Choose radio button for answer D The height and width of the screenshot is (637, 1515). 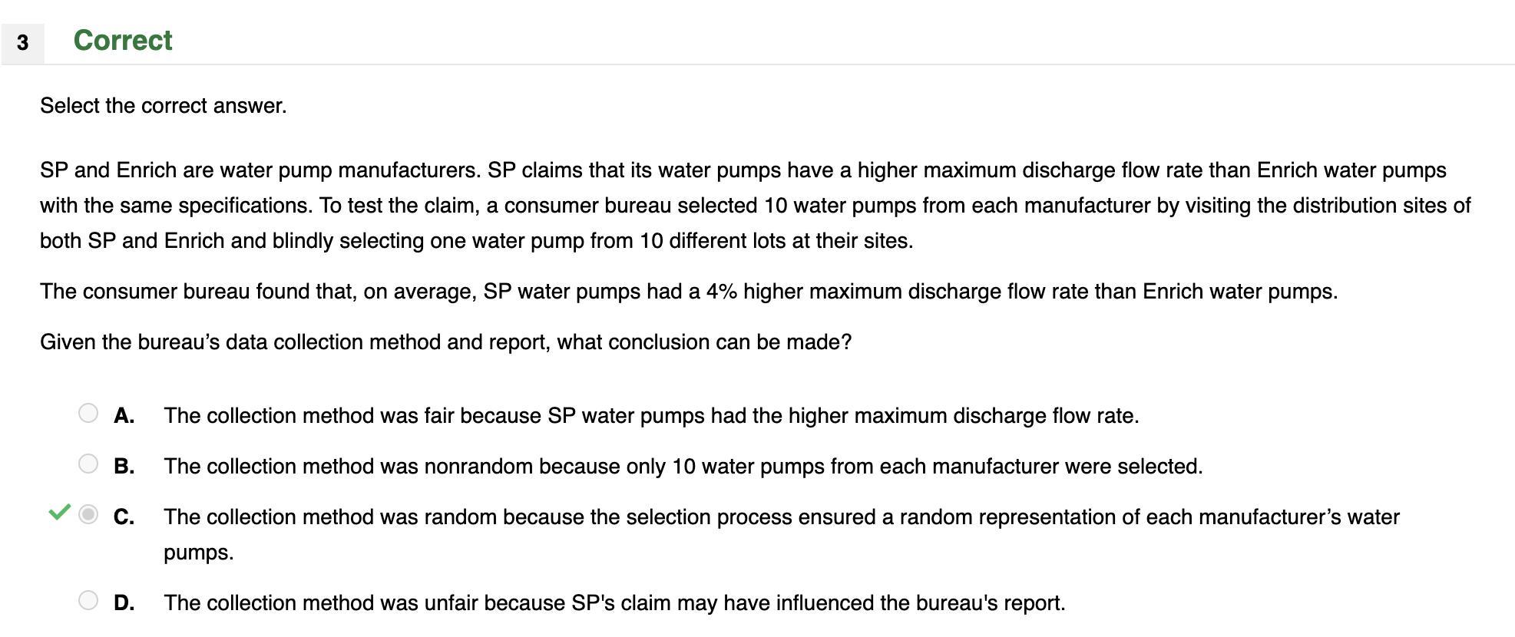coord(88,600)
